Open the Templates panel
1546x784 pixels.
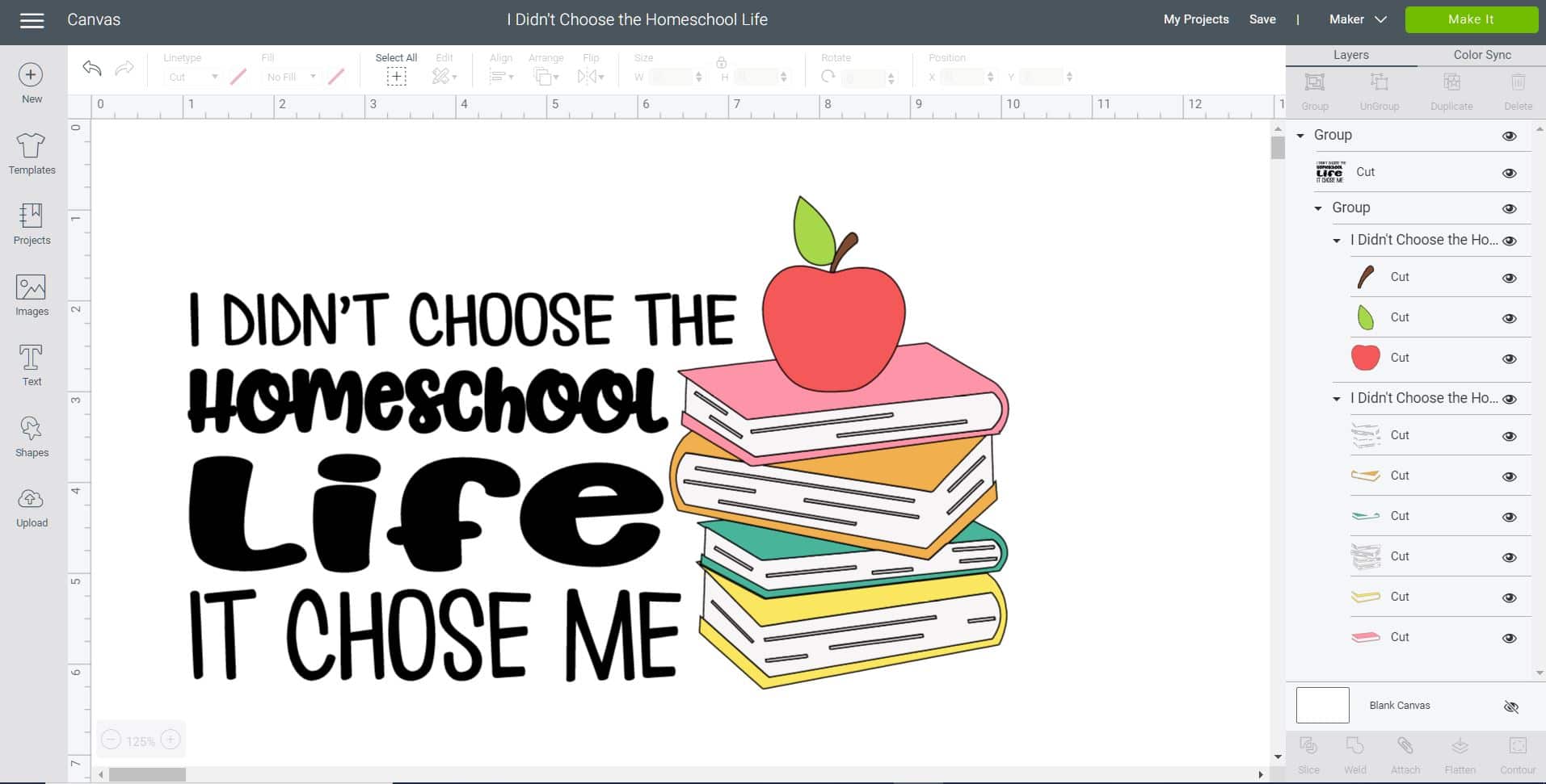pyautogui.click(x=32, y=153)
